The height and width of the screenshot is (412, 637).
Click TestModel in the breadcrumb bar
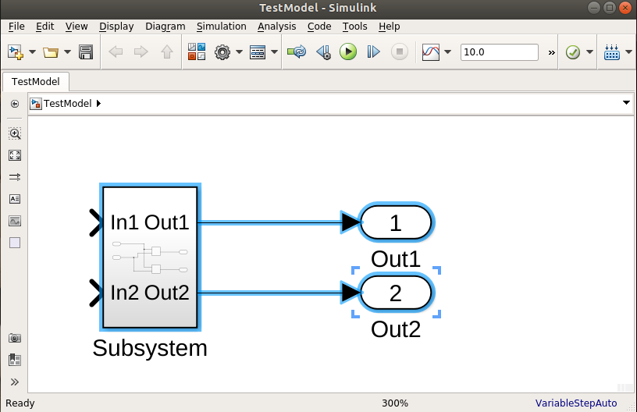coord(67,104)
